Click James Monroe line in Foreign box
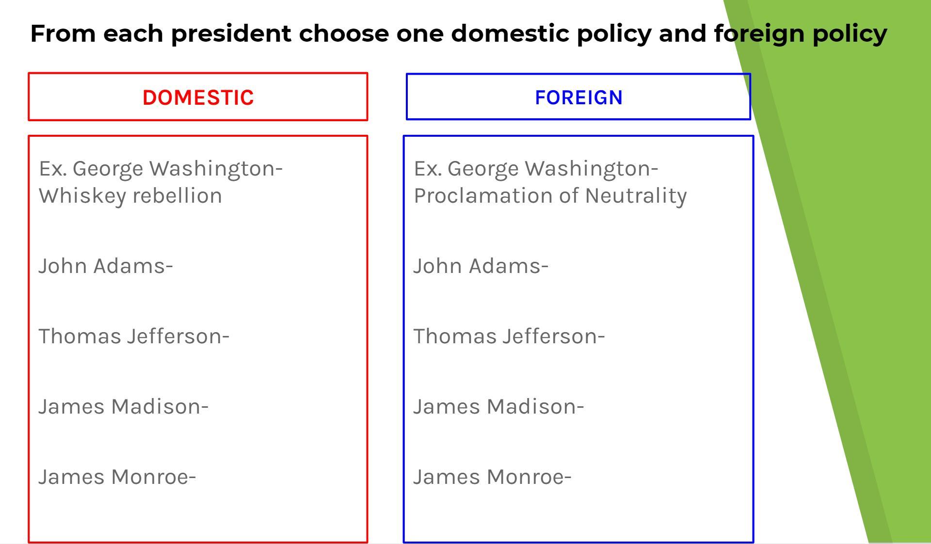This screenshot has height=544, width=931. pos(492,477)
